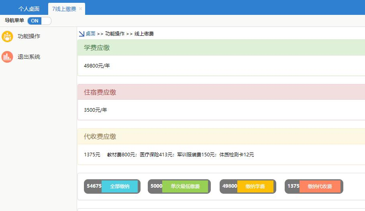Click the 54675 amount badge
Viewport: 365px width, 211px height.
click(94, 186)
